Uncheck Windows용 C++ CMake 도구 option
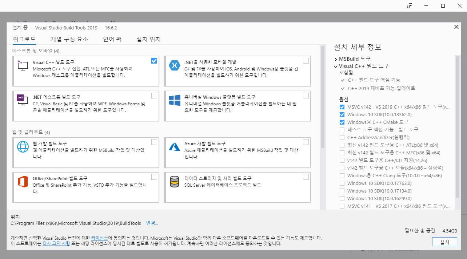467x259 pixels. (x=342, y=122)
